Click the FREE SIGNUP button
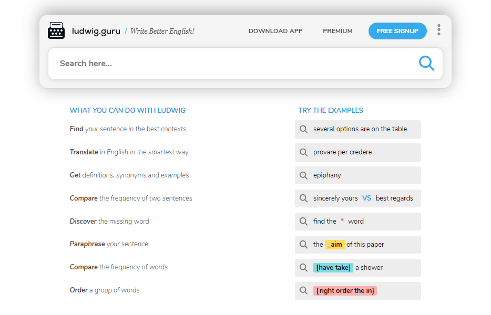The height and width of the screenshot is (315, 491). pos(397,31)
